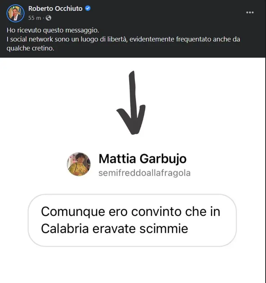Open the "Roberto Occhiuto" author name link
266x283 pixels.
[55, 9]
